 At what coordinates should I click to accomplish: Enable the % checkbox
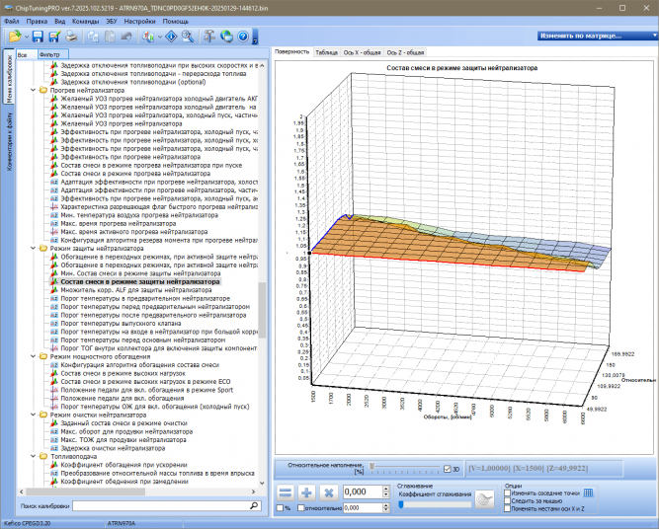(280, 508)
